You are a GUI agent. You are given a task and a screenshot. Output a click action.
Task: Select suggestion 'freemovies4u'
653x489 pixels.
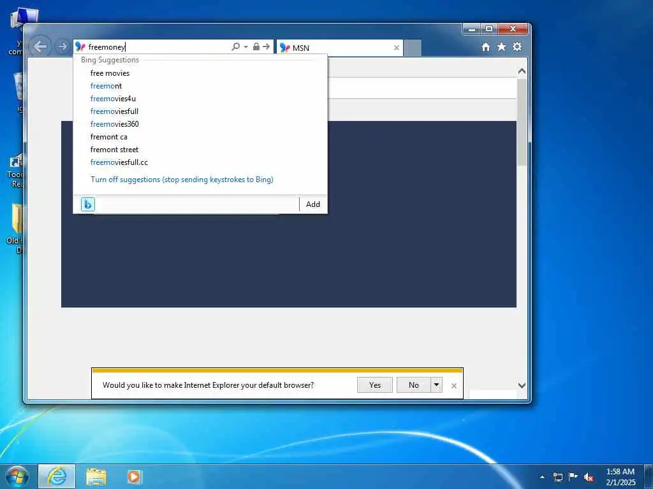114,99
